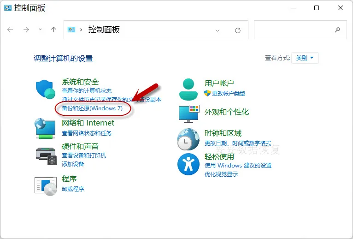Click the refresh button in address bar

(x=238, y=30)
